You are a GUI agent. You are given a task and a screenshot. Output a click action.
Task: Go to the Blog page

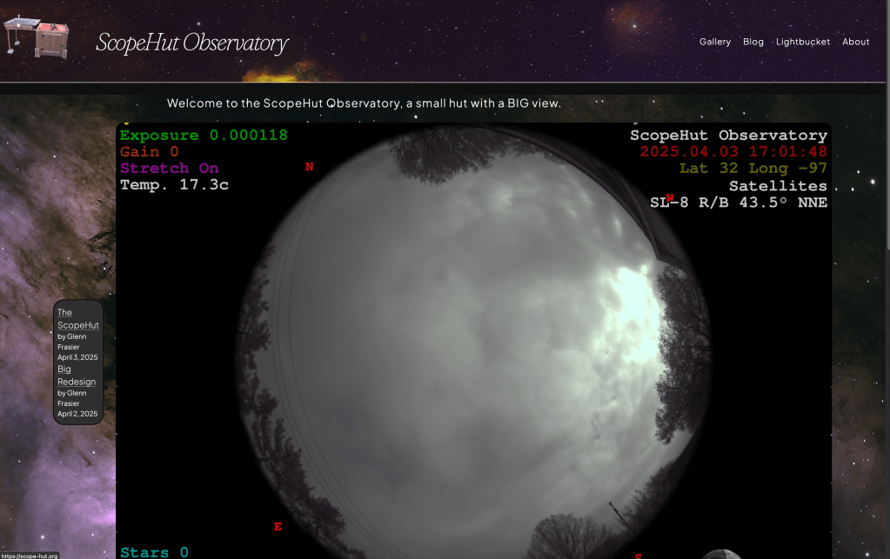click(753, 42)
